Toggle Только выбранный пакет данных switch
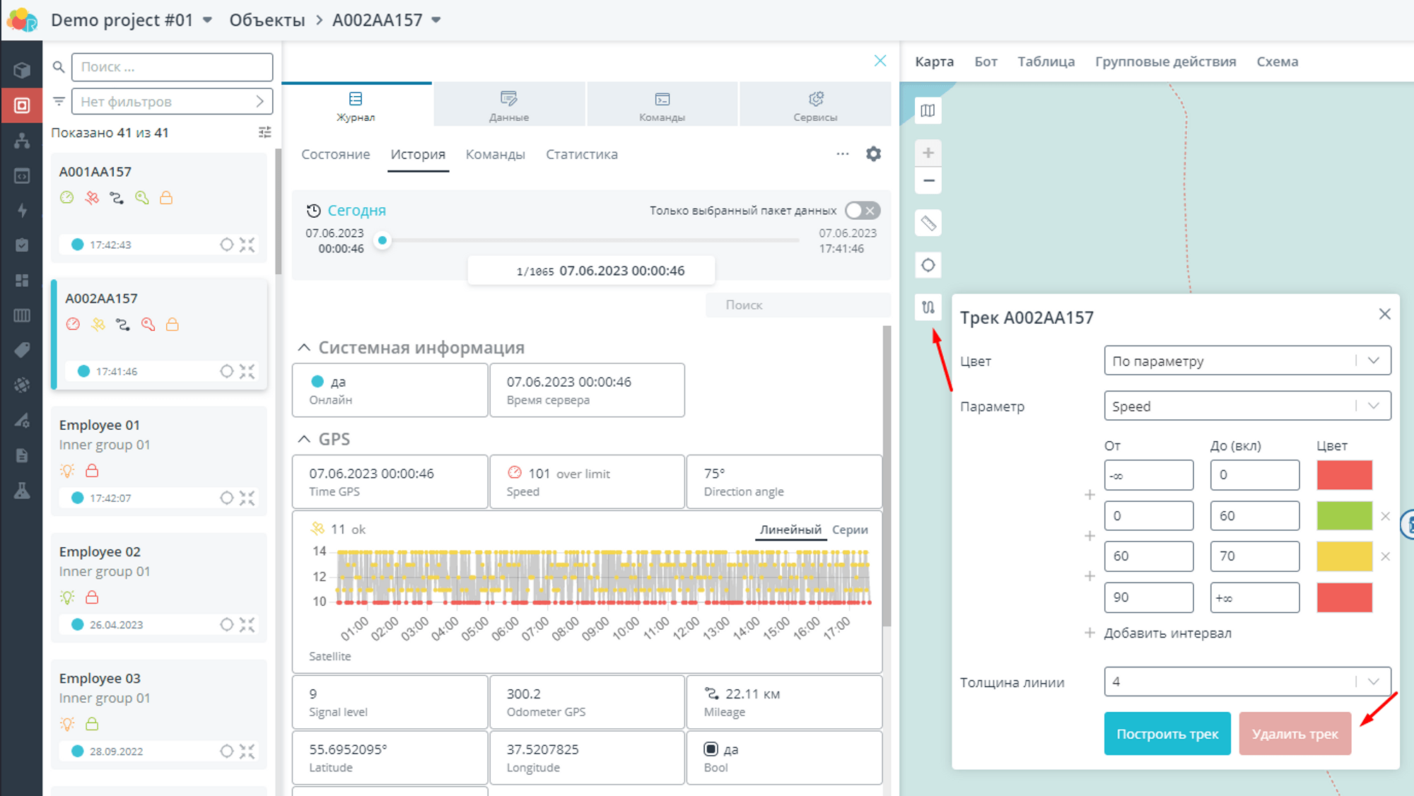Image resolution: width=1414 pixels, height=796 pixels. pyautogui.click(x=862, y=211)
